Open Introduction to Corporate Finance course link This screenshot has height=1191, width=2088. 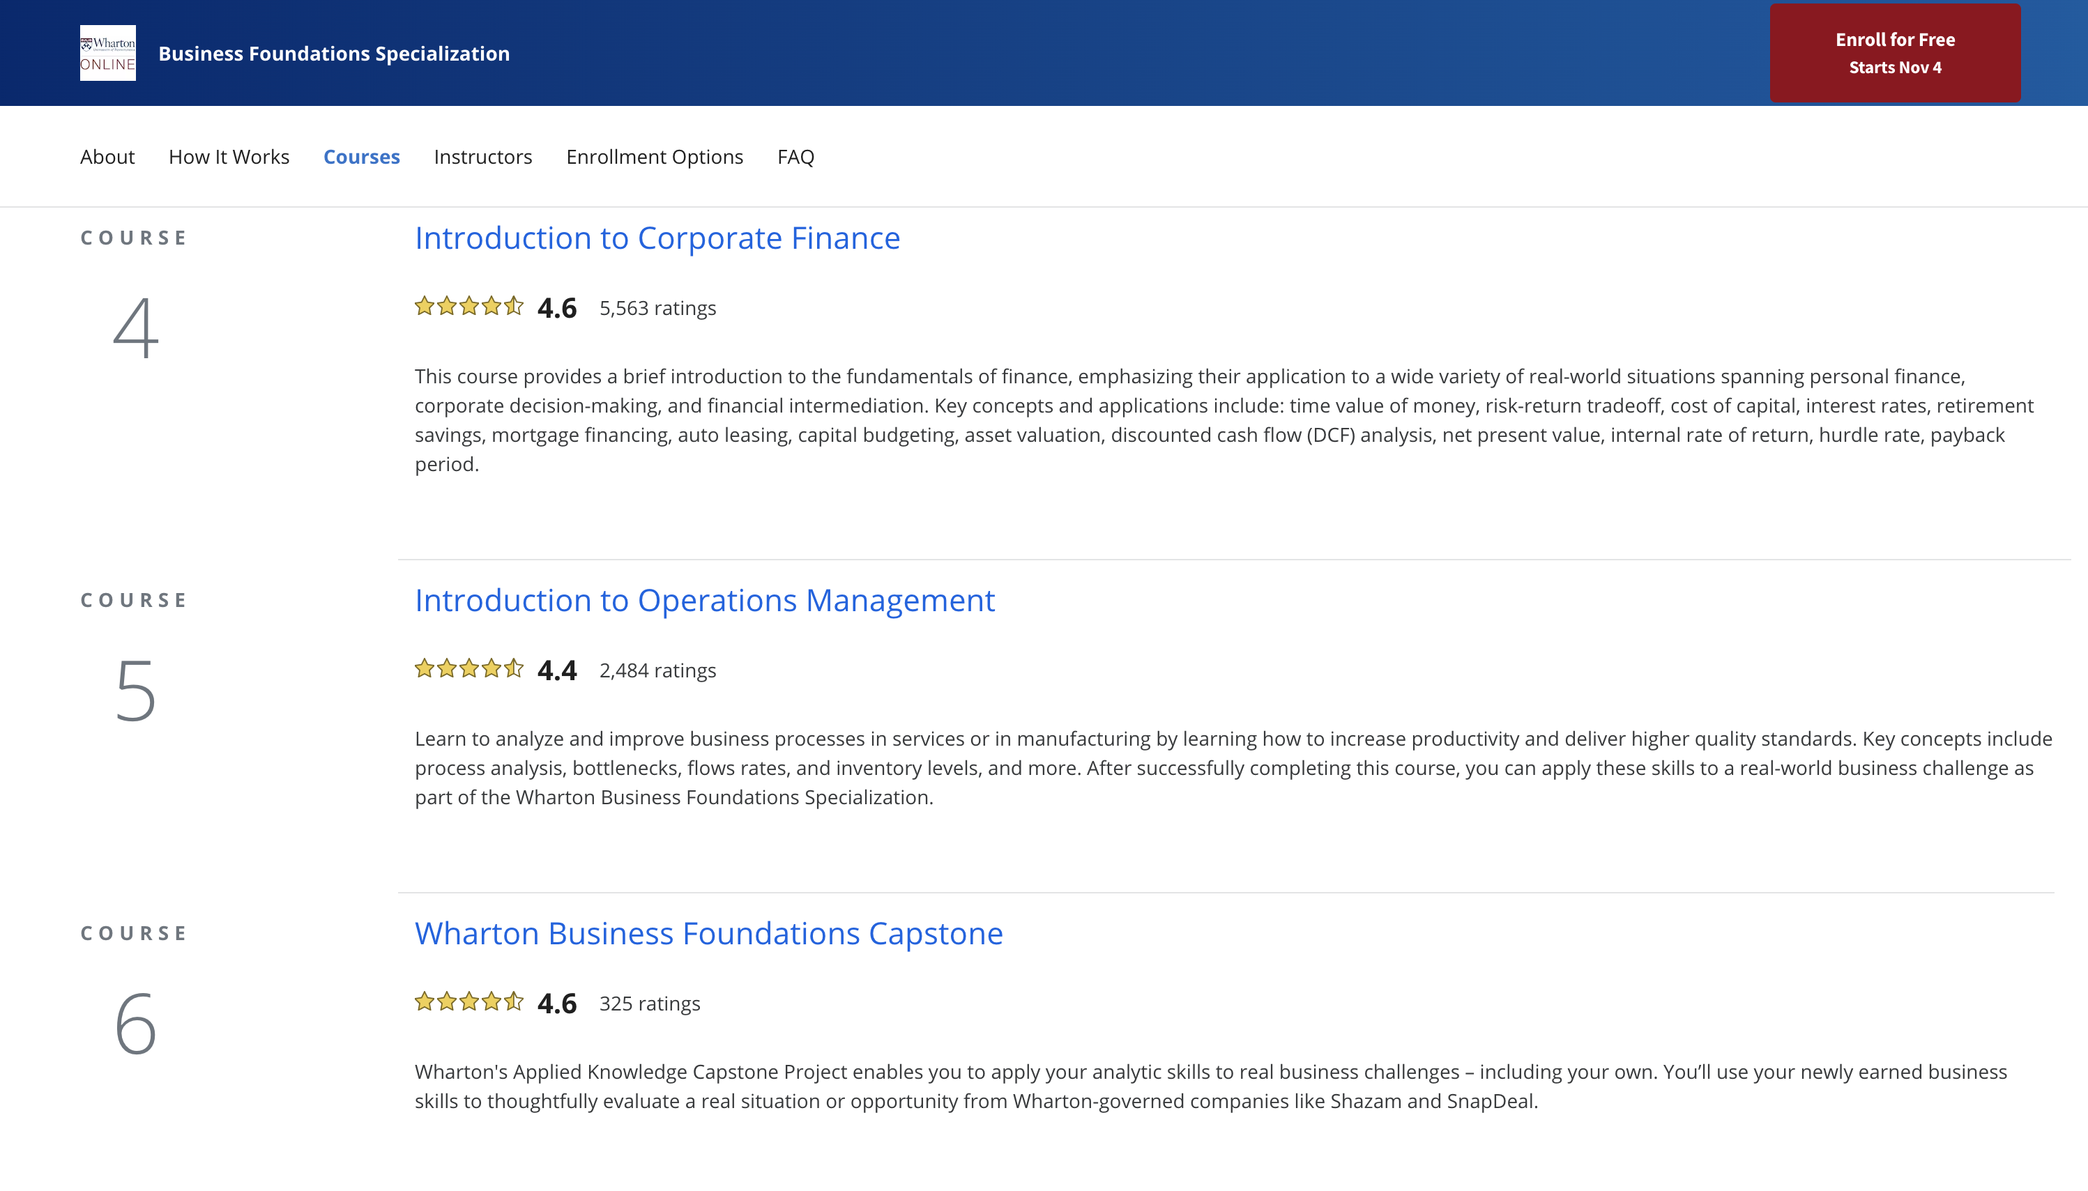point(657,238)
